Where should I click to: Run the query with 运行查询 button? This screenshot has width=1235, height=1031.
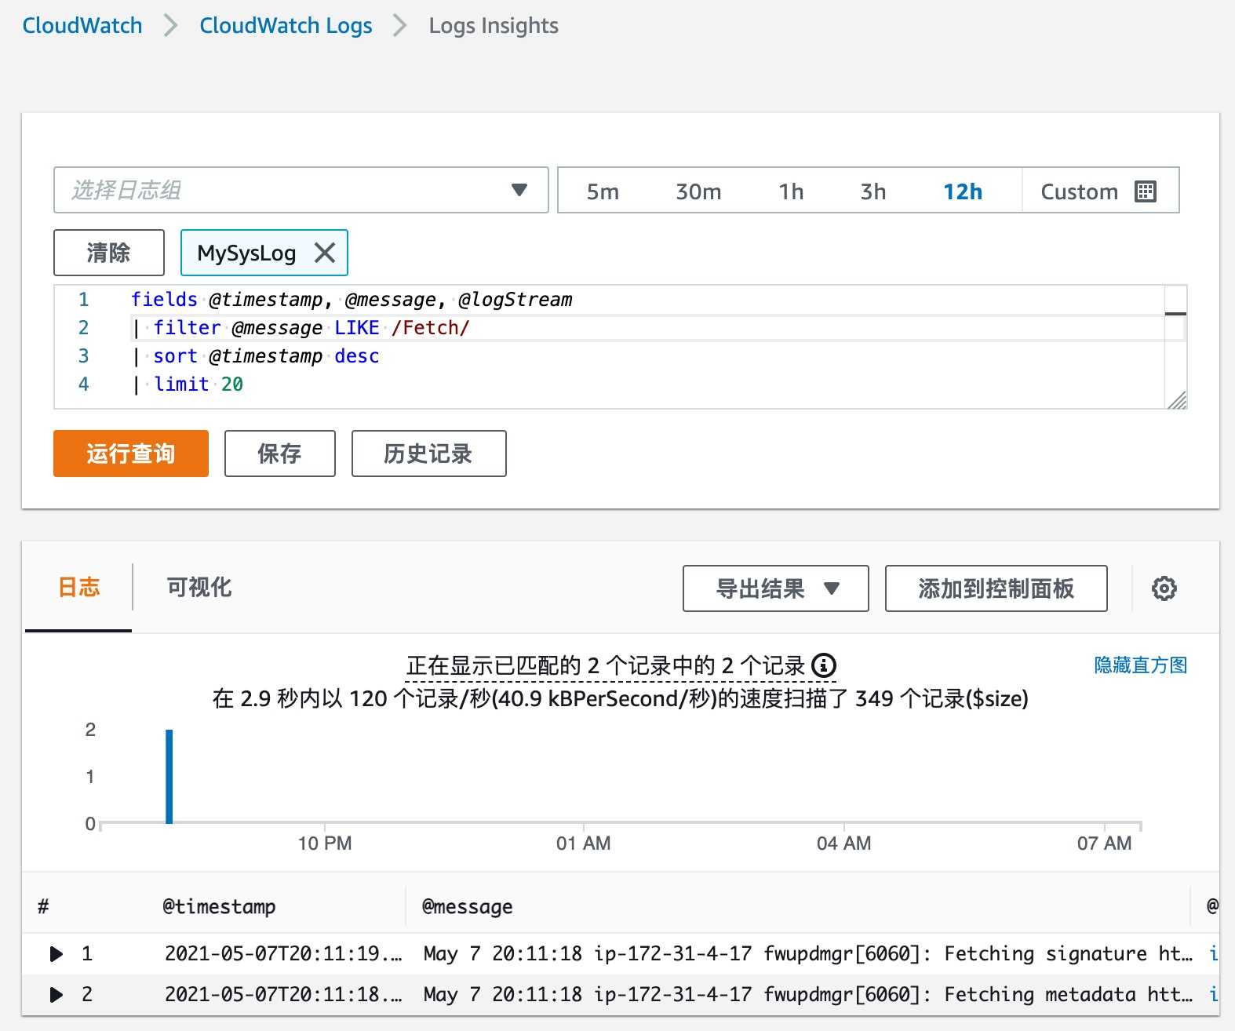point(131,454)
